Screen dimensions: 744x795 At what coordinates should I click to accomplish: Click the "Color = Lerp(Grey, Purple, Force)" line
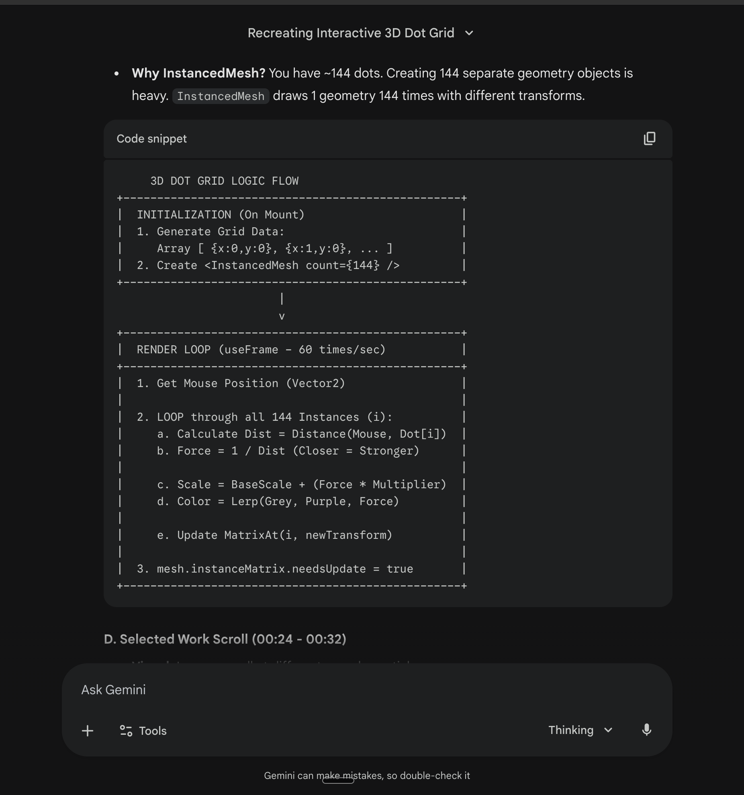tap(288, 501)
